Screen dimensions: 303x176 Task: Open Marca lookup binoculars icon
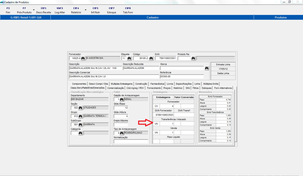click(x=207, y=68)
